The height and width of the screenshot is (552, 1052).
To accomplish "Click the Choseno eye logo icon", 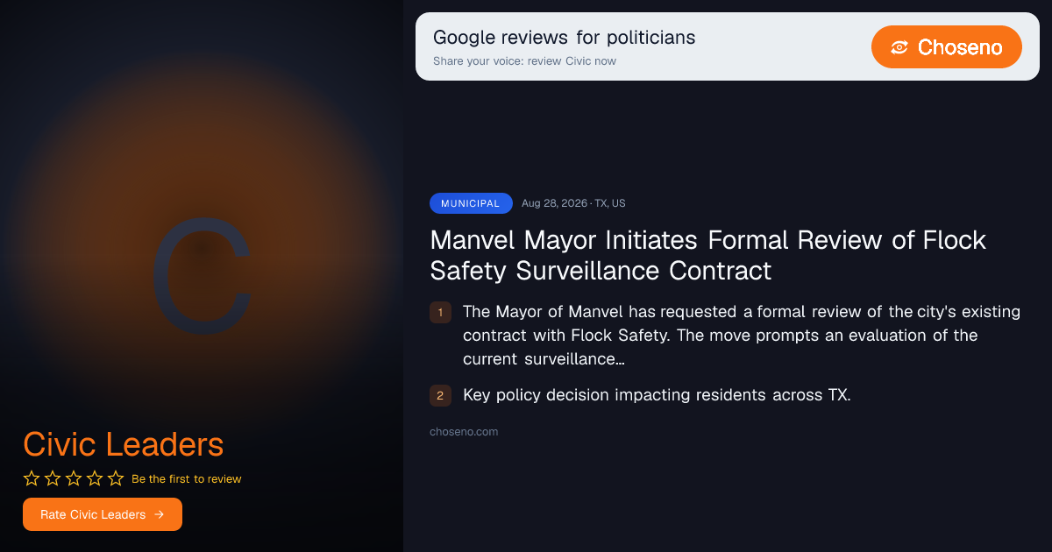I will [899, 47].
